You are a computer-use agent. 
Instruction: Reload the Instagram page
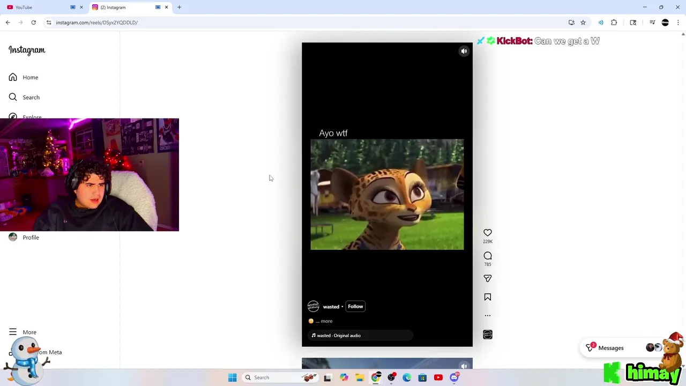pos(33,23)
